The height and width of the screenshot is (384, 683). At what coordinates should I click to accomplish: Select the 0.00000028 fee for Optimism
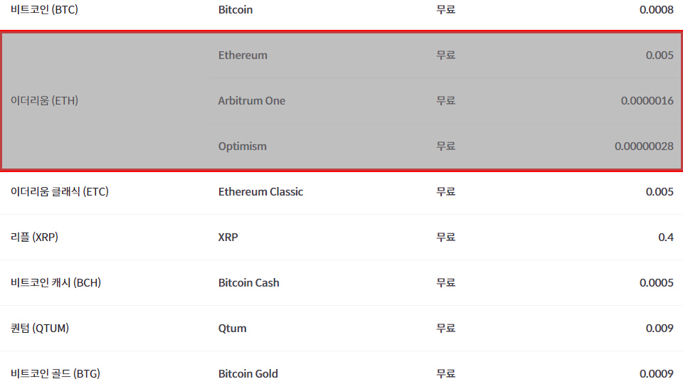pos(644,146)
